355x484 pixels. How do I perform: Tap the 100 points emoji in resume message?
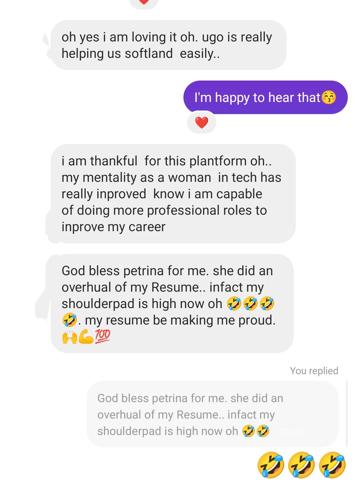(103, 336)
